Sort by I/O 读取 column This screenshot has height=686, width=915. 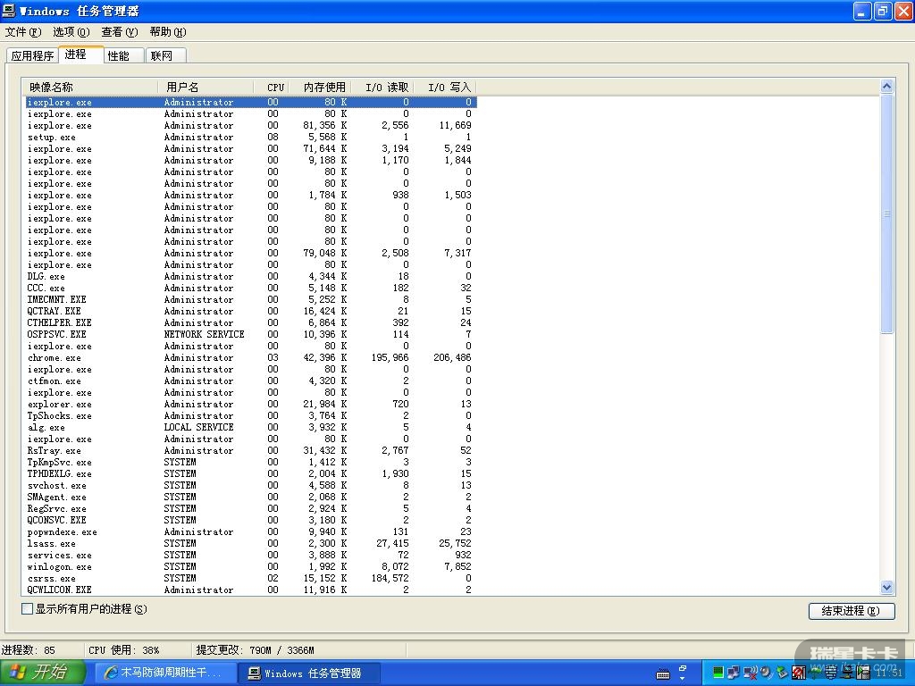(x=382, y=87)
